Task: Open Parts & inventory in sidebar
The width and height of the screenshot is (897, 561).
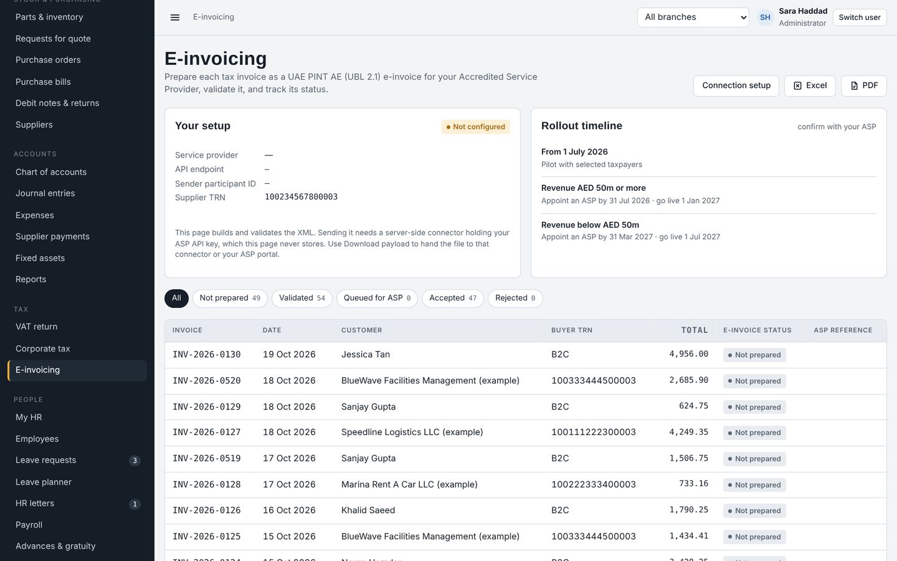Action: [x=77, y=17]
